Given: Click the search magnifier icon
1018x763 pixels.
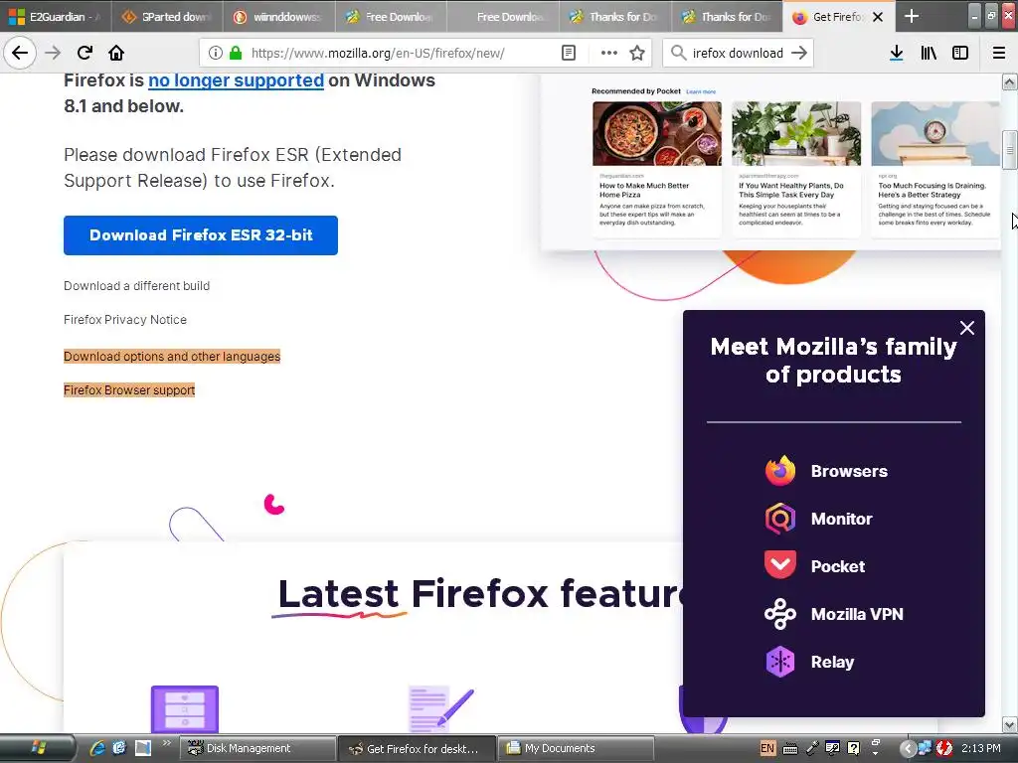Looking at the screenshot, I should 678,53.
